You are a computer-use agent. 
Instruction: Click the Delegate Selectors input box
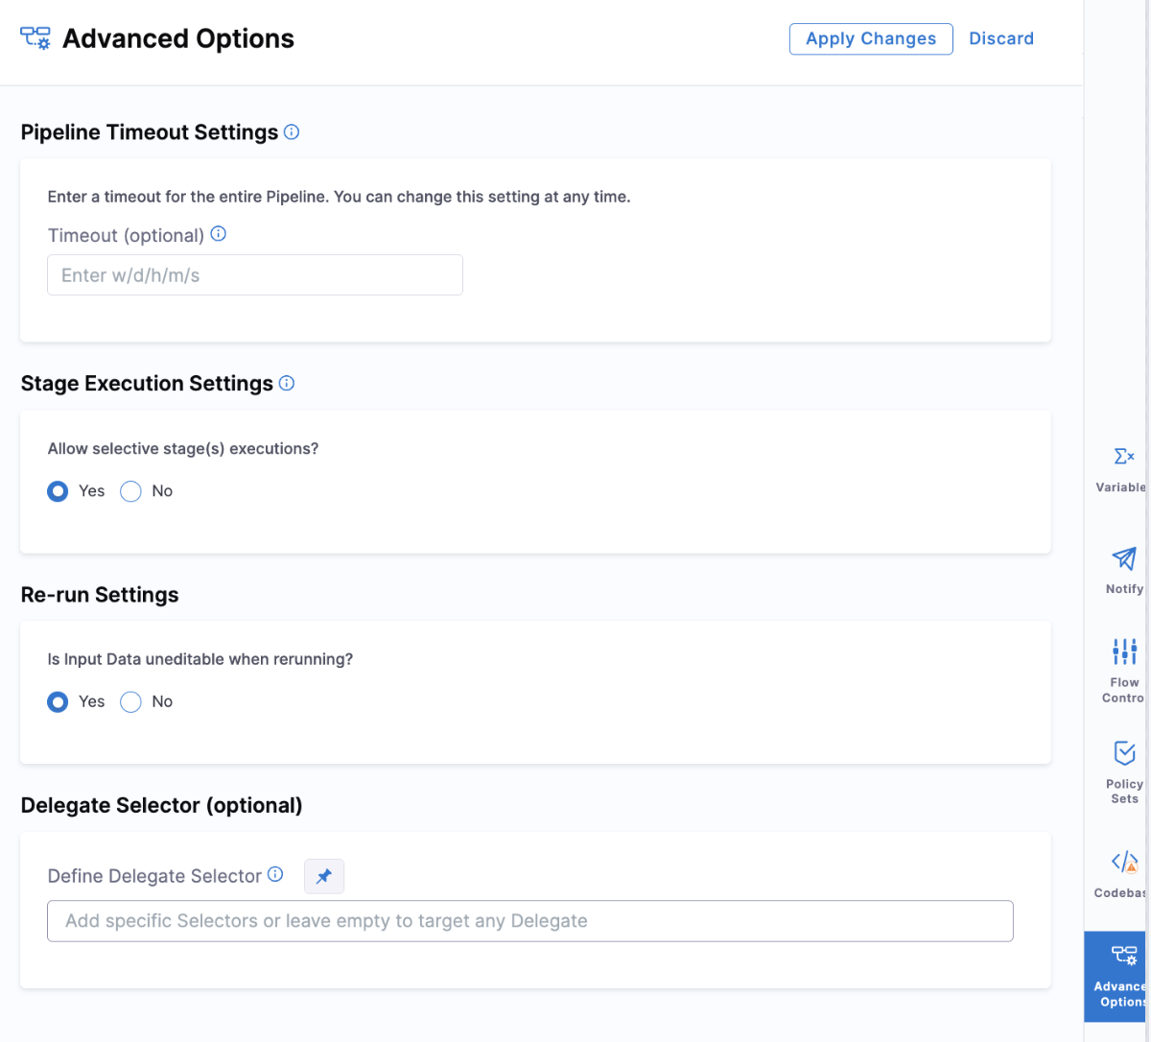(x=529, y=921)
